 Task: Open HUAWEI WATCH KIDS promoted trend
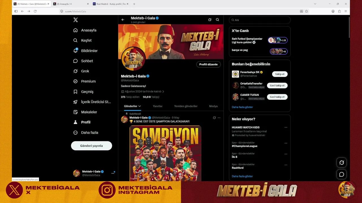click(246, 127)
